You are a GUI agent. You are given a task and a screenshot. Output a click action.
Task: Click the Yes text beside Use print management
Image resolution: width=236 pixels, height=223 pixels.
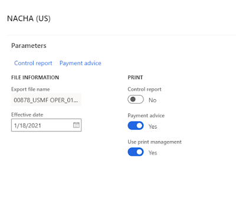153,153
